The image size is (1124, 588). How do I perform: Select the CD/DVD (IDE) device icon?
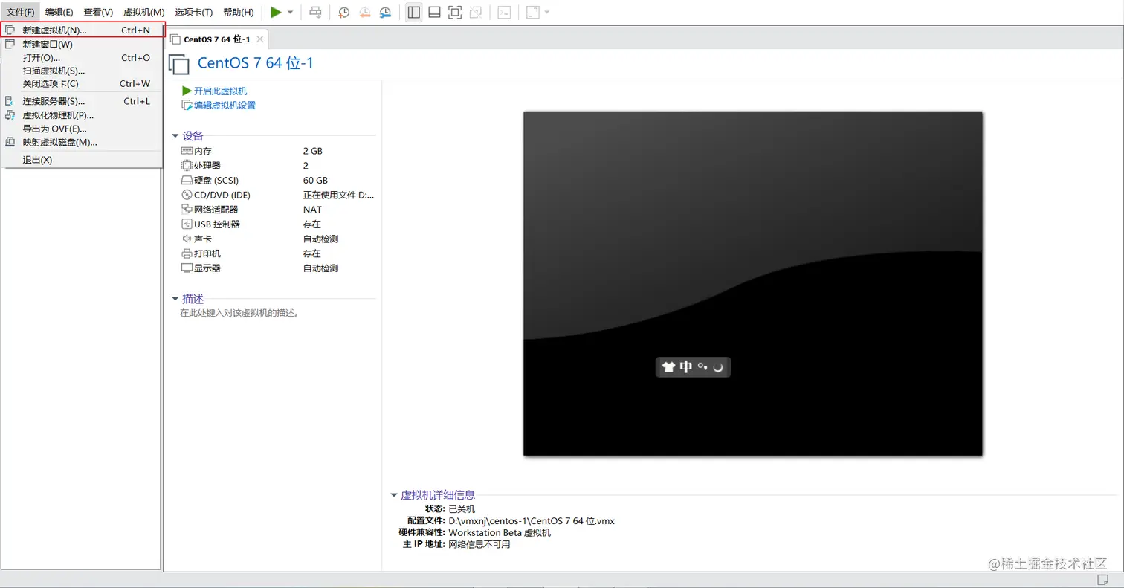pyautogui.click(x=186, y=195)
